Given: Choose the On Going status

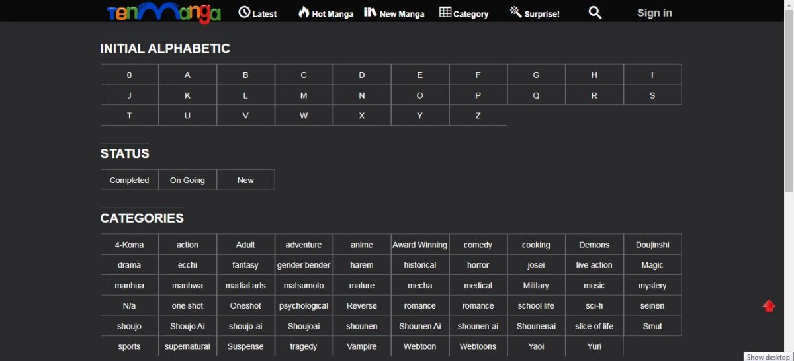Looking at the screenshot, I should (x=187, y=180).
